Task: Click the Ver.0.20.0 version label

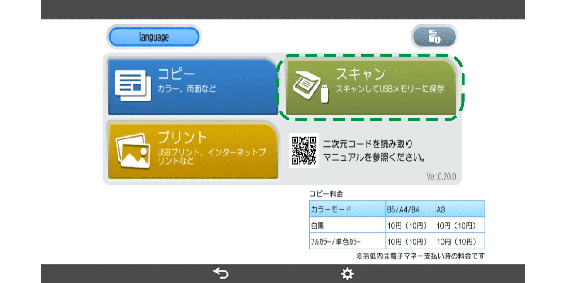Action: click(x=441, y=177)
